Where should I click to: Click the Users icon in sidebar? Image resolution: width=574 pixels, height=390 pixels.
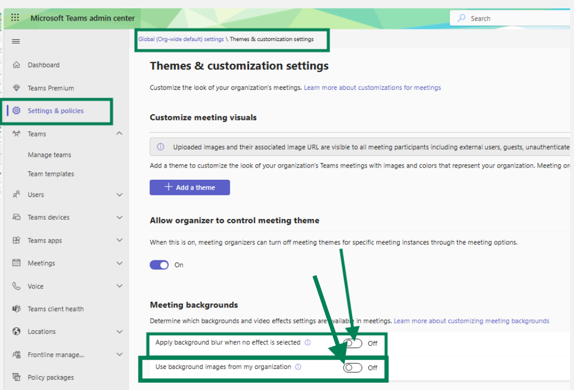[x=17, y=195]
